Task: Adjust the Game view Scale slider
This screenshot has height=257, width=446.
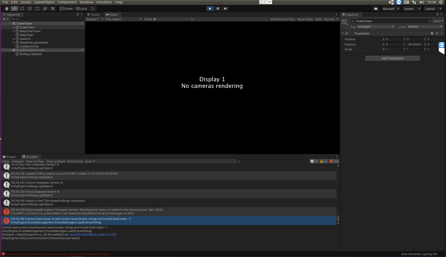Action: [x=155, y=19]
